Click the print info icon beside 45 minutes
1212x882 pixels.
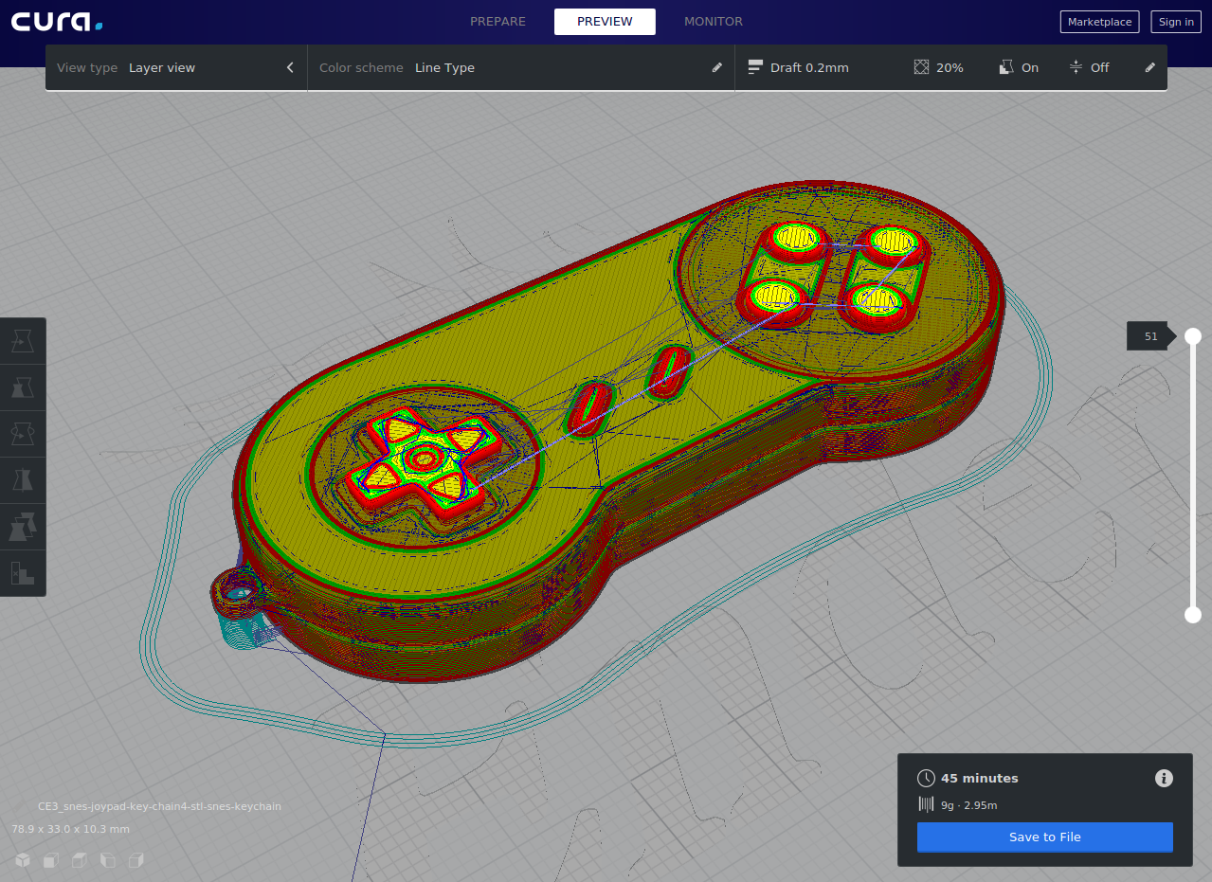click(x=1164, y=778)
